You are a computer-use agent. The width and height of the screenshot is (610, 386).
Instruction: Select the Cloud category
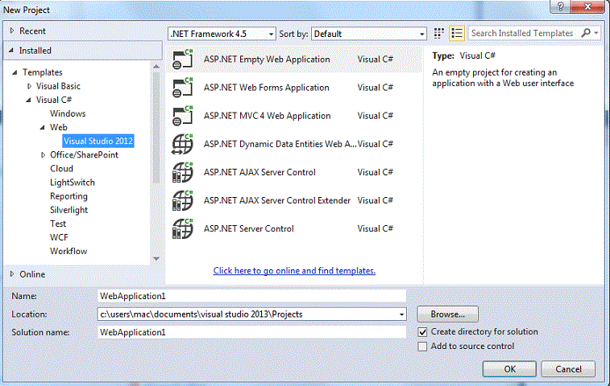point(61,169)
